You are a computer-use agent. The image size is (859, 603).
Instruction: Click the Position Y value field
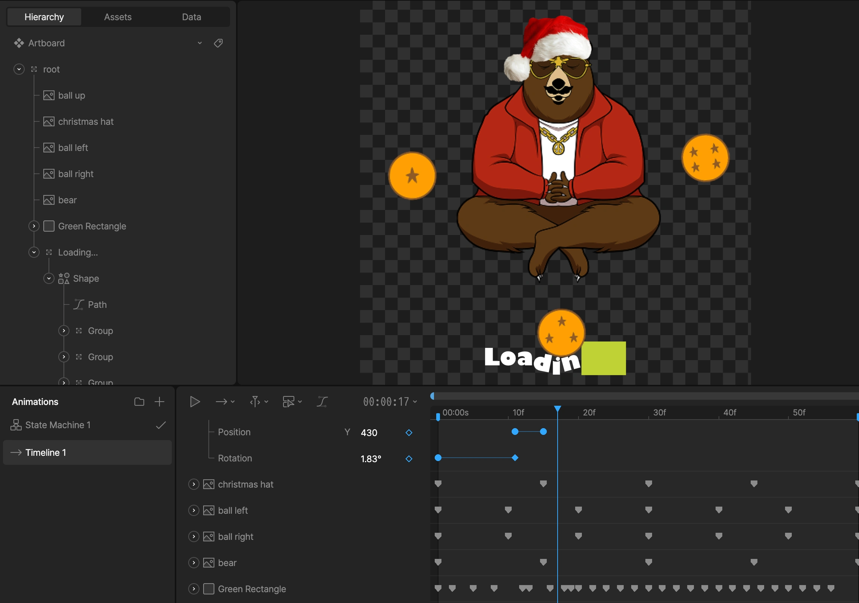tap(369, 433)
